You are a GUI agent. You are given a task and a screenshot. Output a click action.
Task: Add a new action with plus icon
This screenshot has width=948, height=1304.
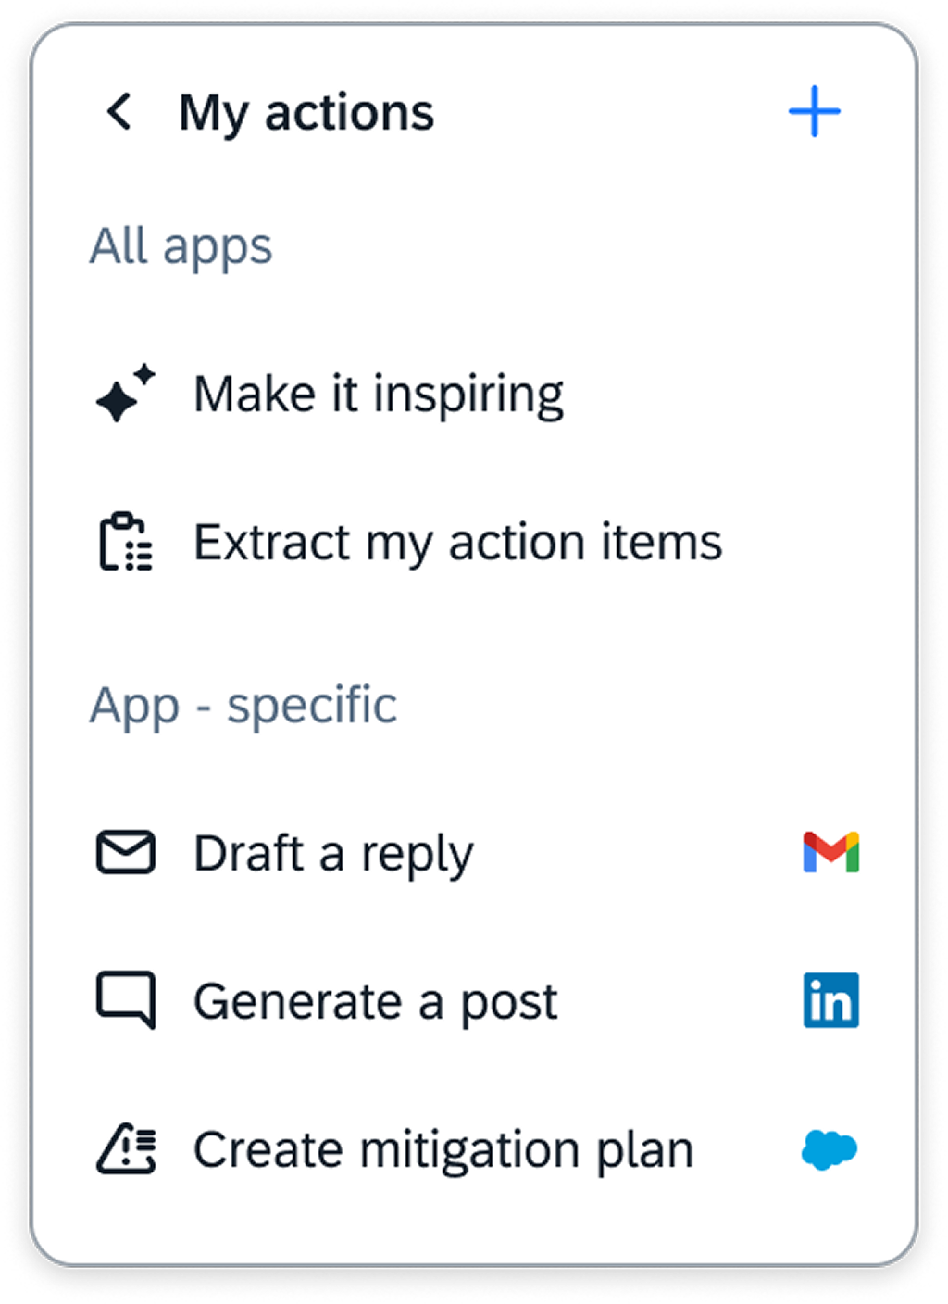click(815, 112)
